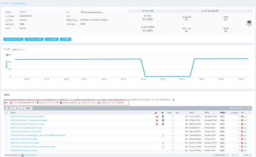Click the blue scan asset now button
Screen dimensions: 256x157
tap(13, 39)
